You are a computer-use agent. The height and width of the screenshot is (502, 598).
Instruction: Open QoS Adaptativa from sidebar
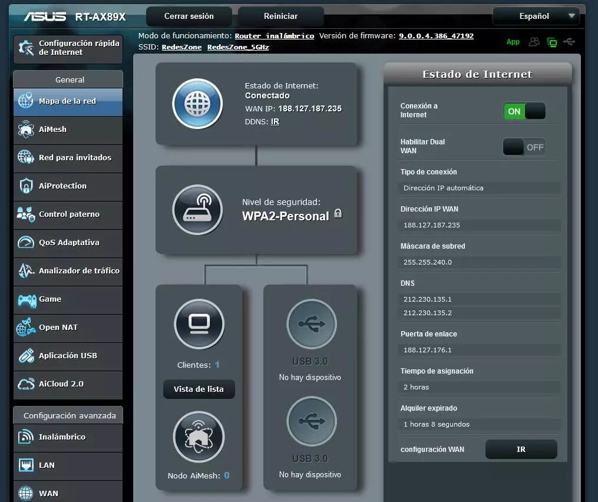(x=68, y=243)
